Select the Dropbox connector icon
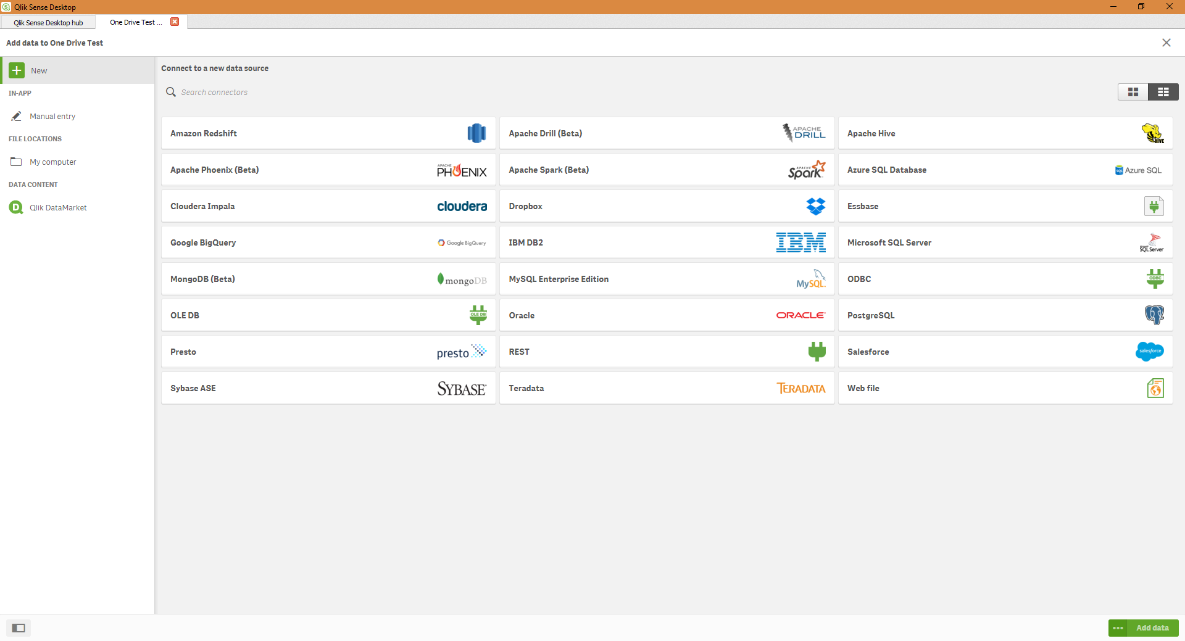The height and width of the screenshot is (641, 1185). point(815,206)
